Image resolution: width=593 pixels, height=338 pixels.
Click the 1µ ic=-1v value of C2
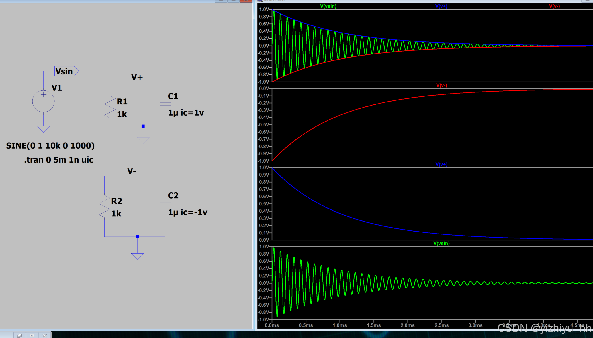point(187,212)
